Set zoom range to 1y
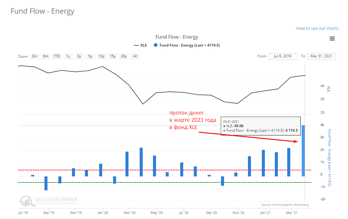 (x=68, y=56)
